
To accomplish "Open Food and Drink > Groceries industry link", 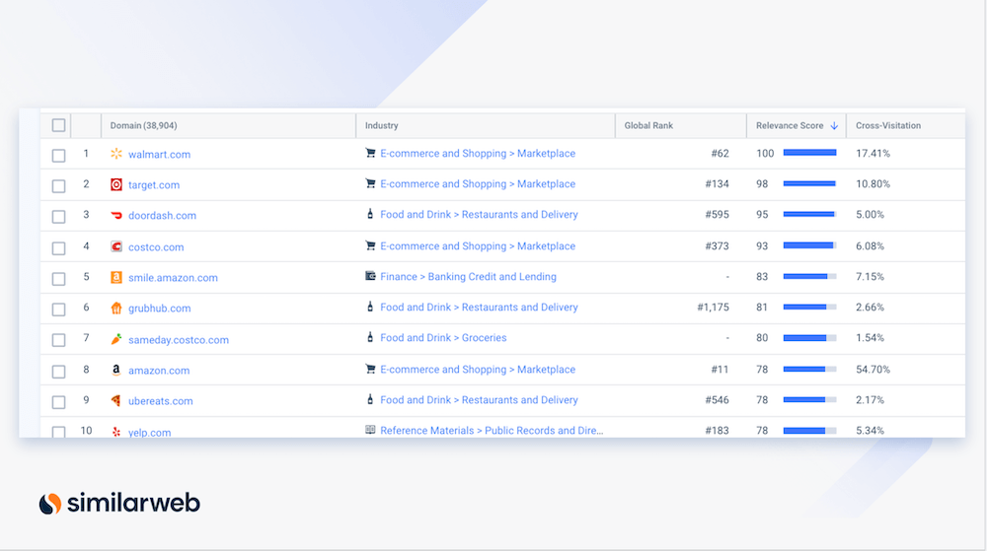I will tap(443, 338).
